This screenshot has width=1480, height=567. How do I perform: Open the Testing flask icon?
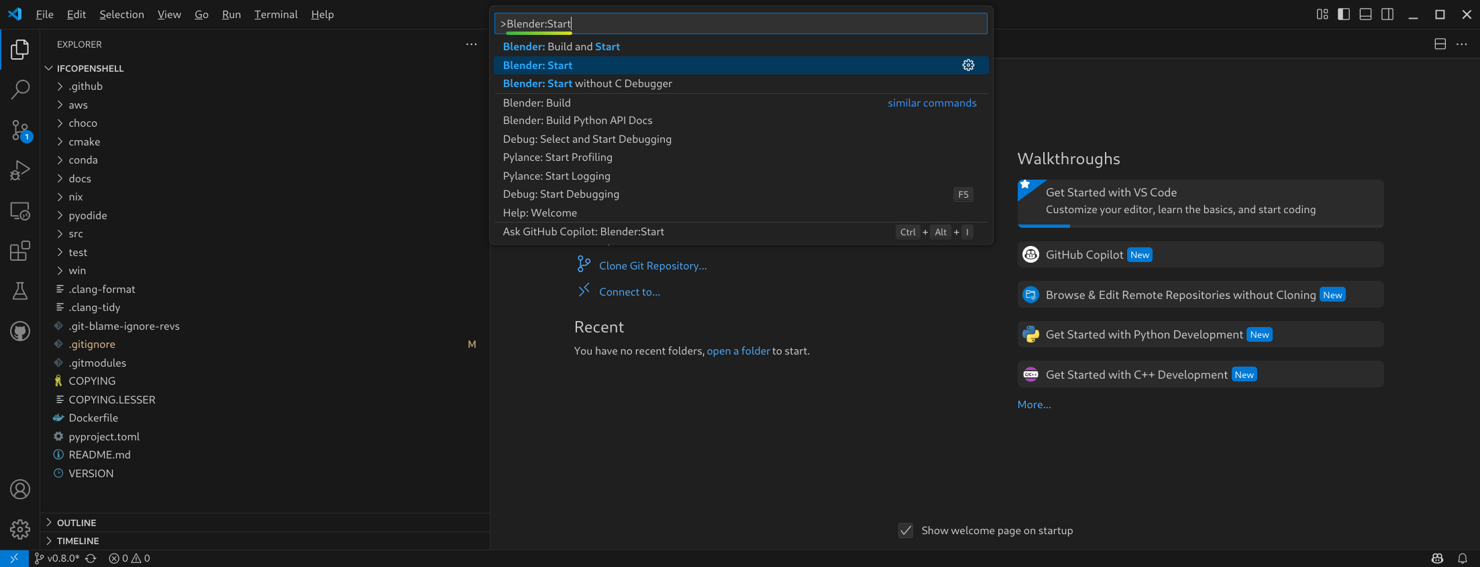[20, 291]
